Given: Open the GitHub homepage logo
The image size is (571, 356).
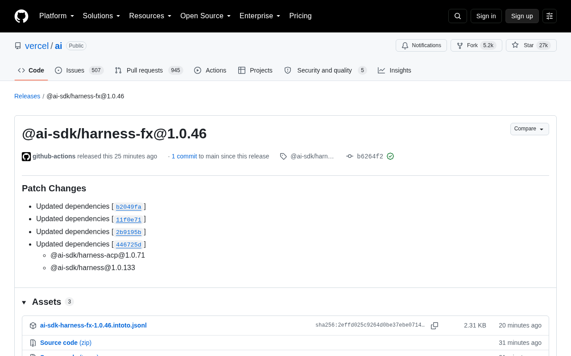Looking at the screenshot, I should click(21, 16).
